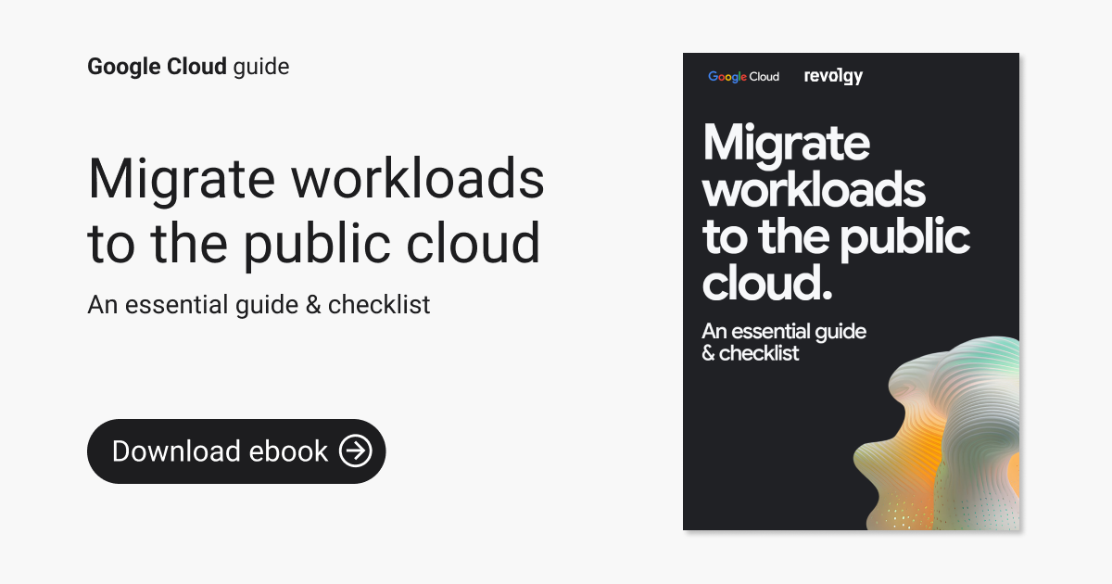This screenshot has height=584, width=1112.
Task: Click the word "cloud." on the ebook cover
Action: click(x=766, y=283)
